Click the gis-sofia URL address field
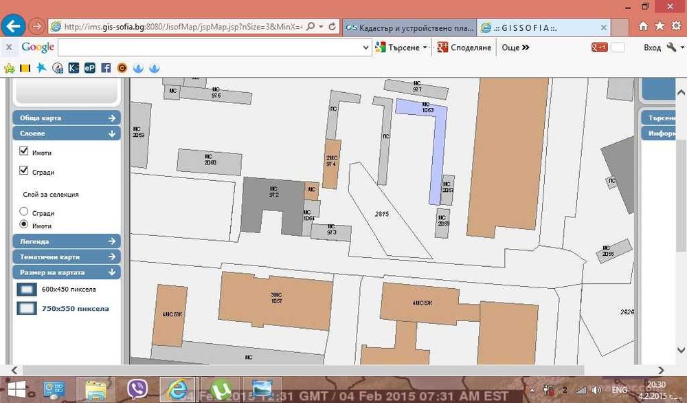Screen dimensions: 687x403 183,27
